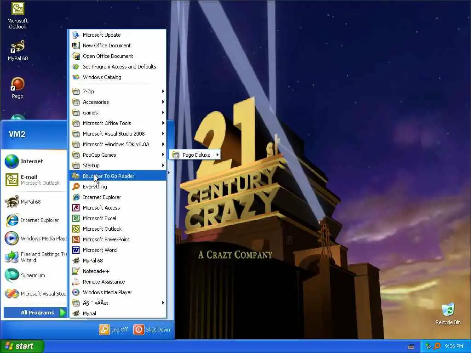Click Windows Media Player icon in programs list
Screen dimensions: 471x353
click(x=76, y=292)
